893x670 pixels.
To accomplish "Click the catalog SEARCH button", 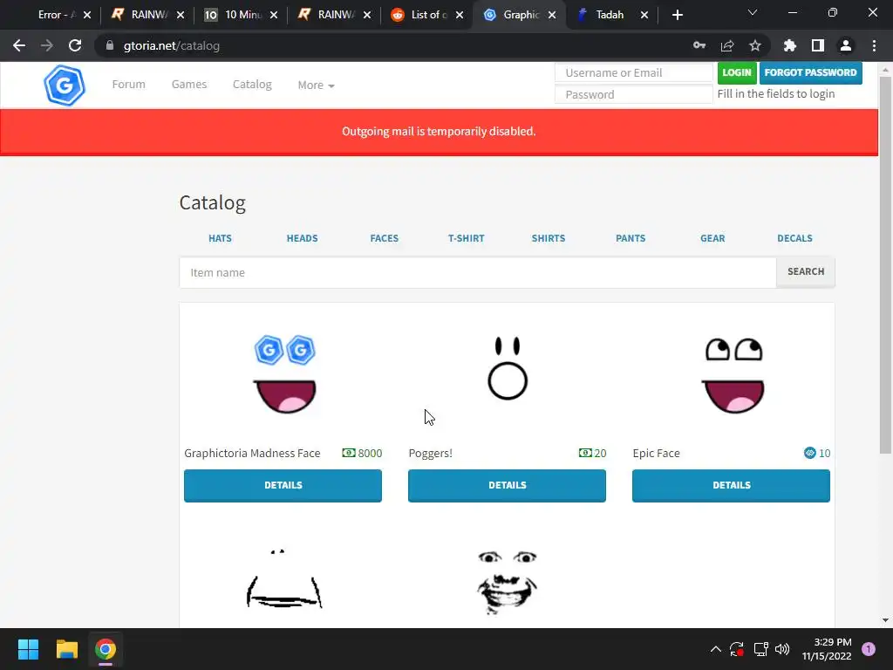I will click(x=805, y=272).
